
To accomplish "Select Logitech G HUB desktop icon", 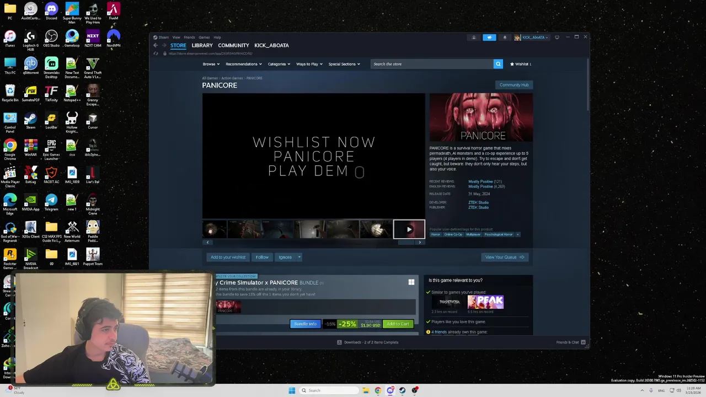I will tap(31, 40).
